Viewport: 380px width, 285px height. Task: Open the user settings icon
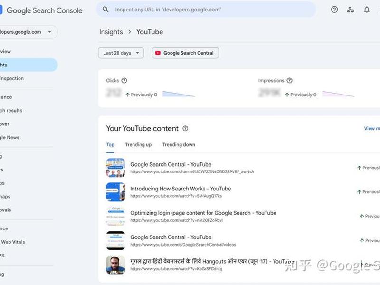(x=351, y=9)
